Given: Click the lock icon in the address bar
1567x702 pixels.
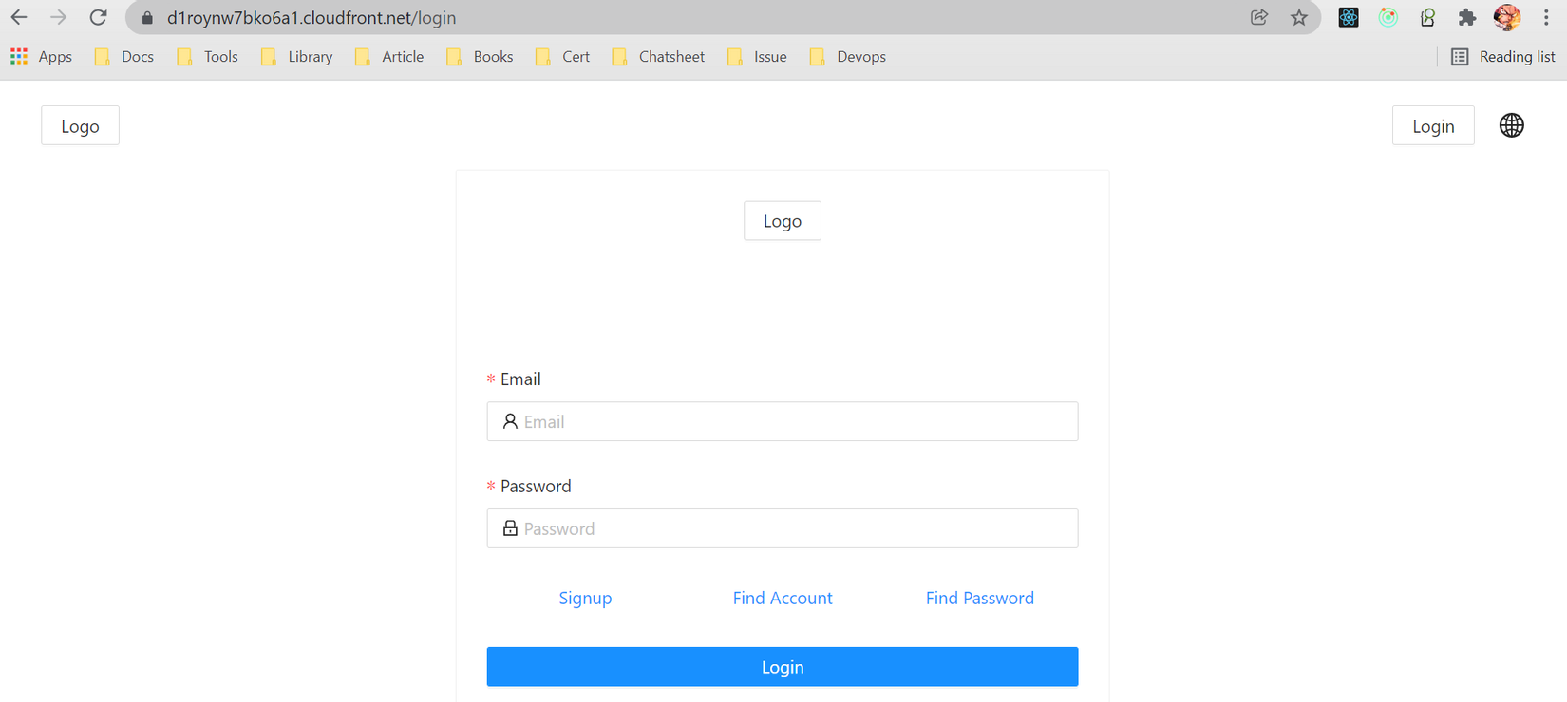Looking at the screenshot, I should [147, 18].
